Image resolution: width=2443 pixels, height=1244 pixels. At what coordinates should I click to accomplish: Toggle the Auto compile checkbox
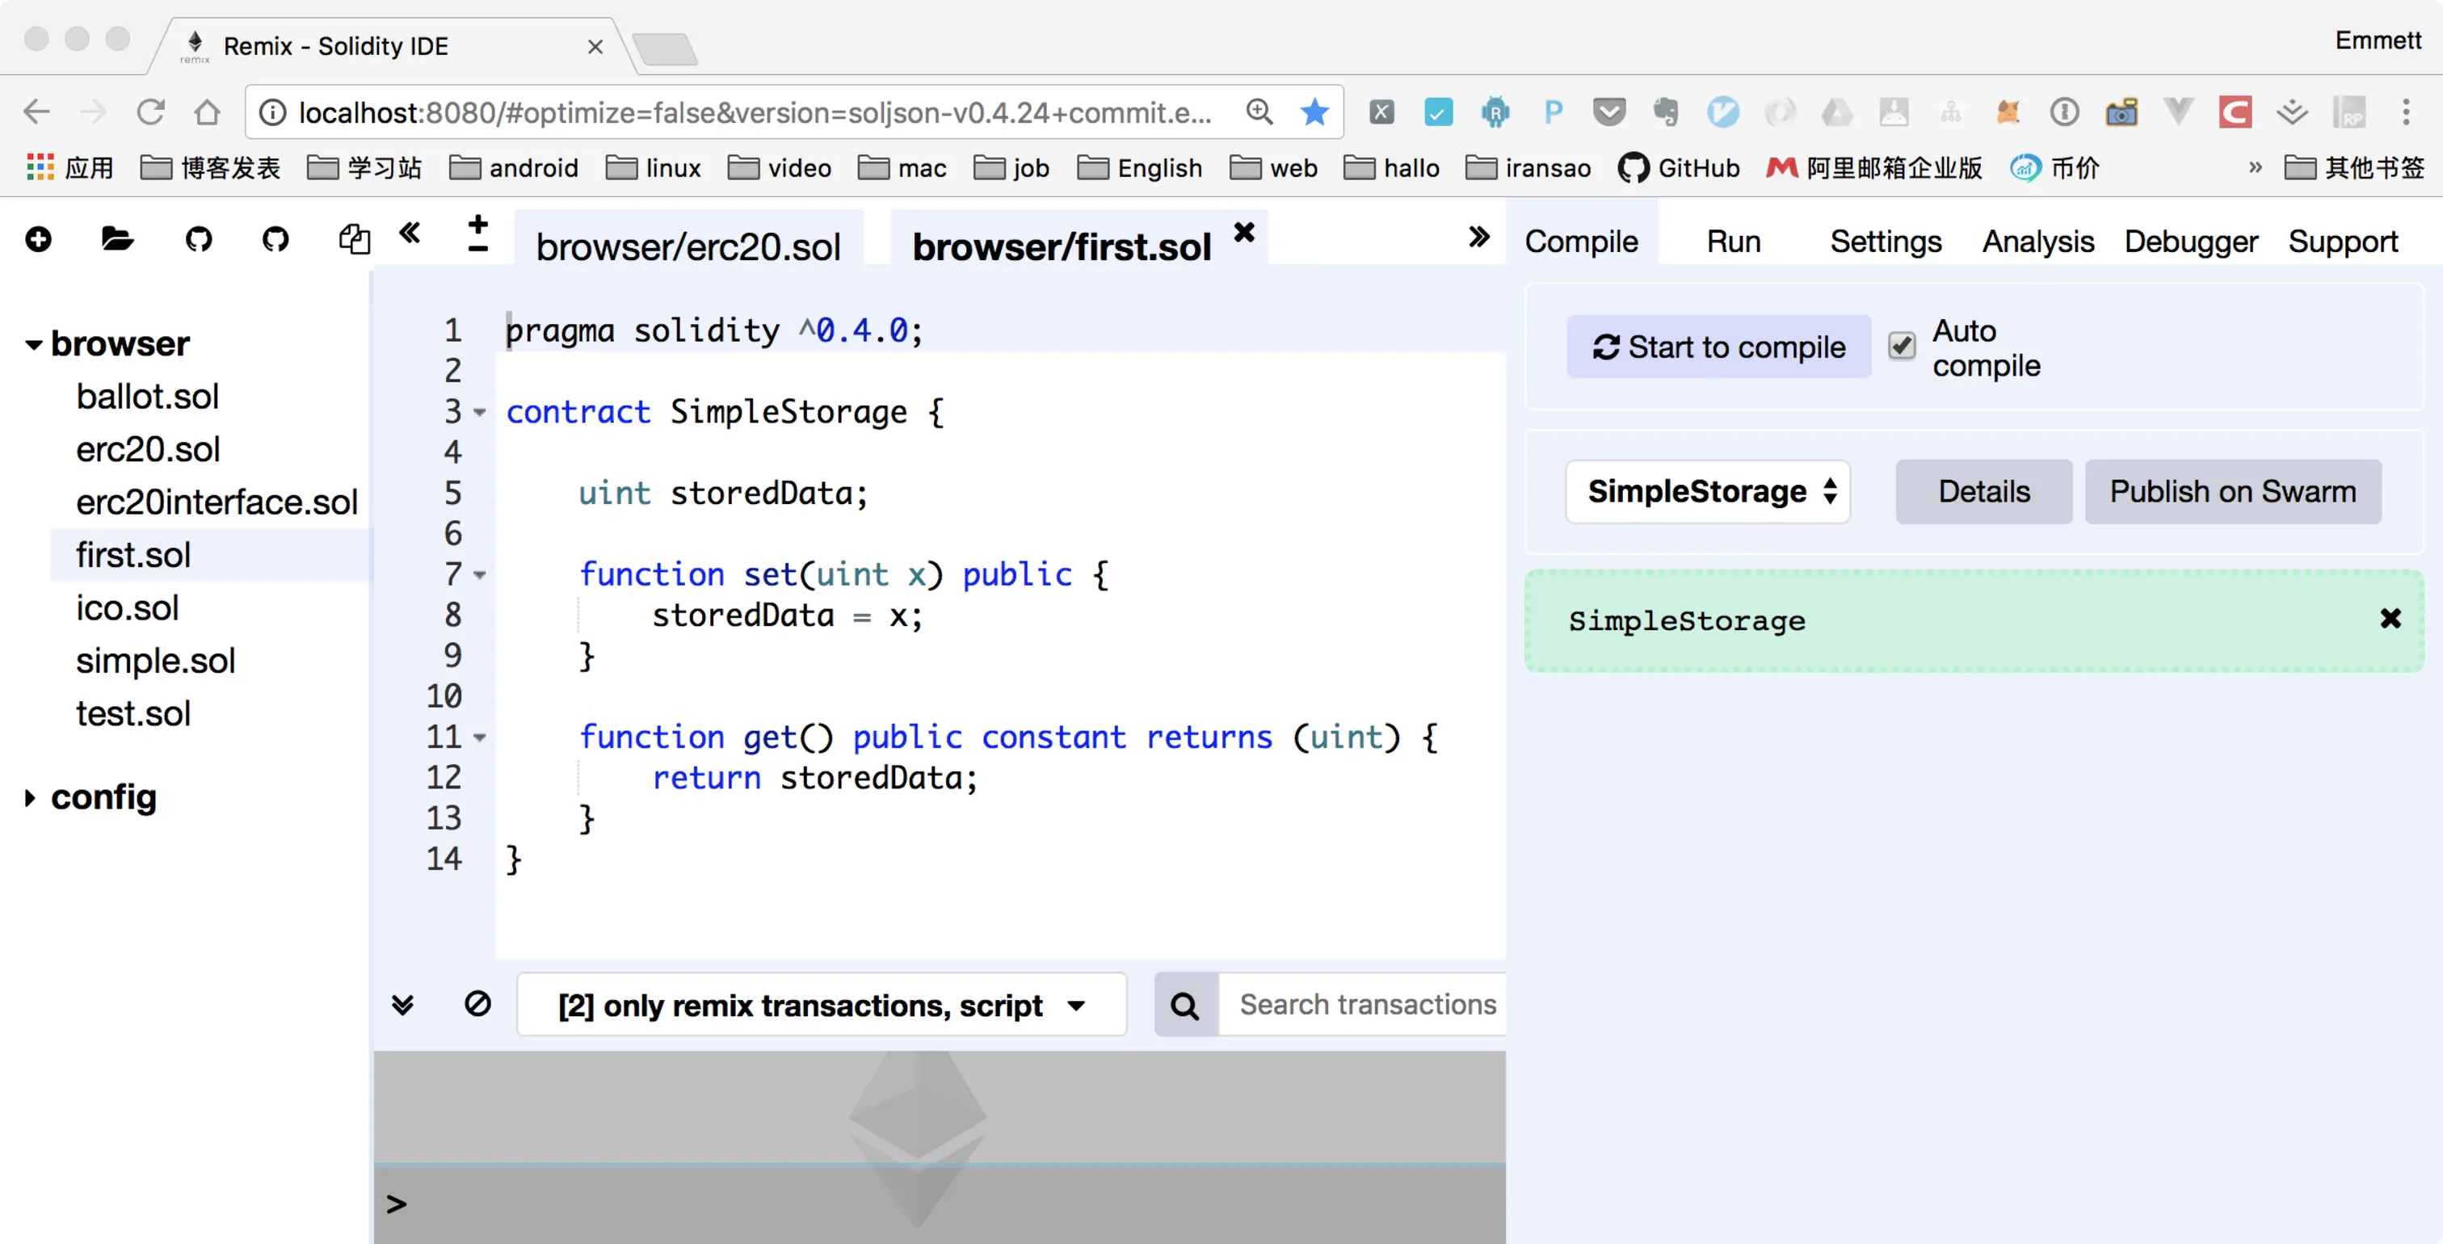coord(1901,346)
